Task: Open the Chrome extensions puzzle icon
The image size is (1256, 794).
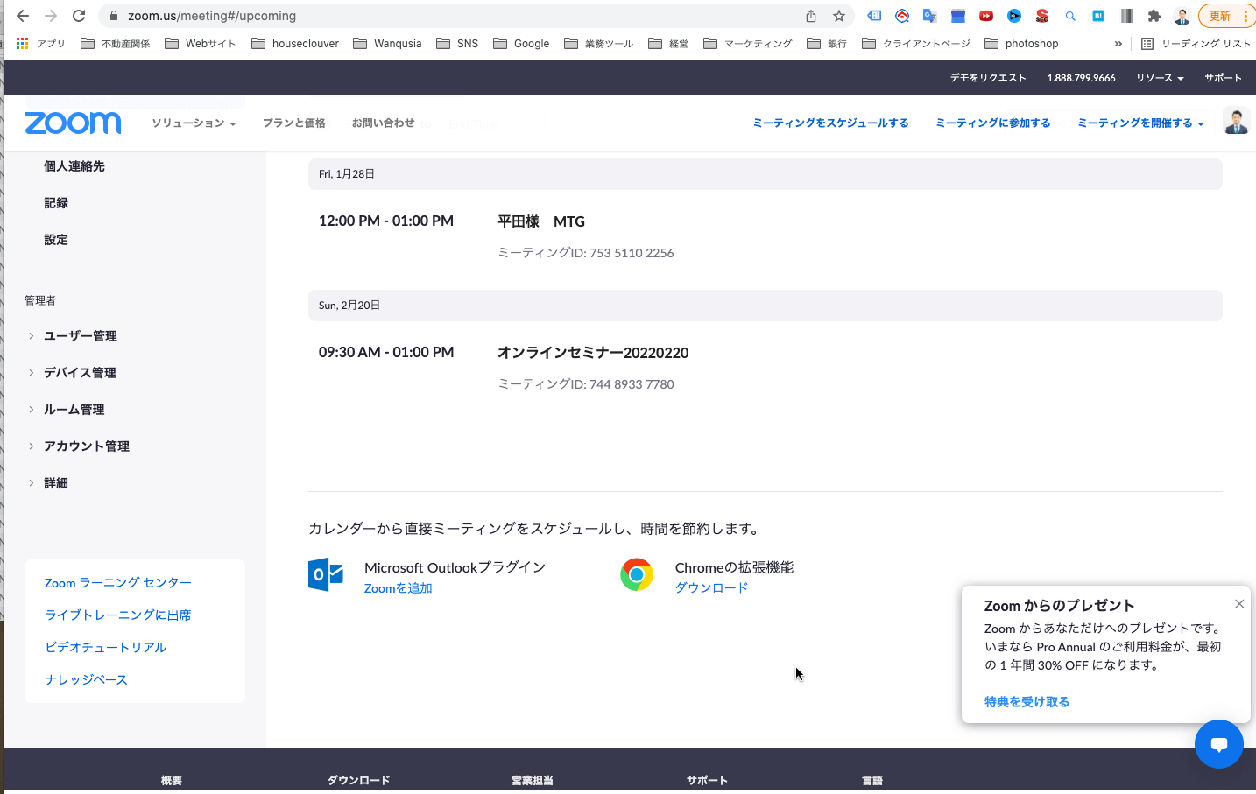Action: (x=1154, y=16)
